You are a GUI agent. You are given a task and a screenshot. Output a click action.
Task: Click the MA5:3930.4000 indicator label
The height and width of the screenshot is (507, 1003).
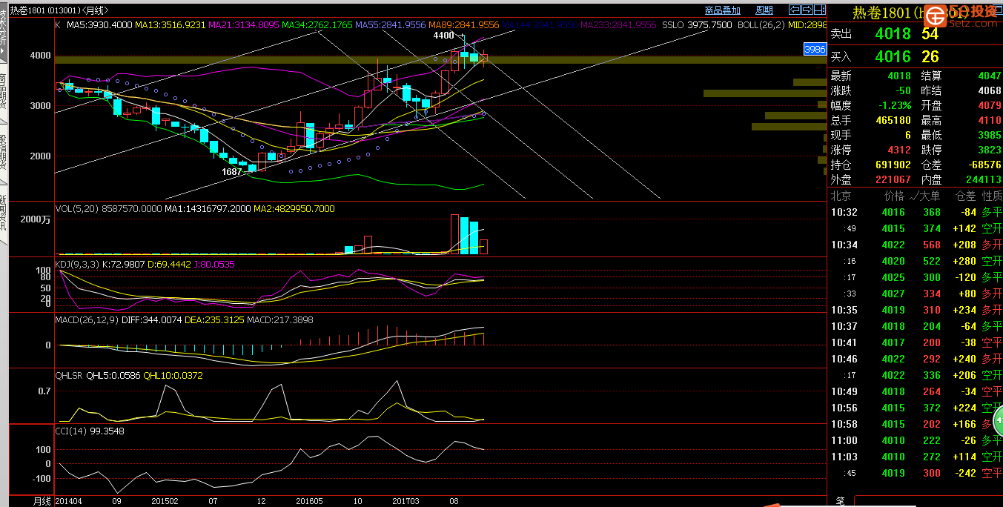pos(99,24)
